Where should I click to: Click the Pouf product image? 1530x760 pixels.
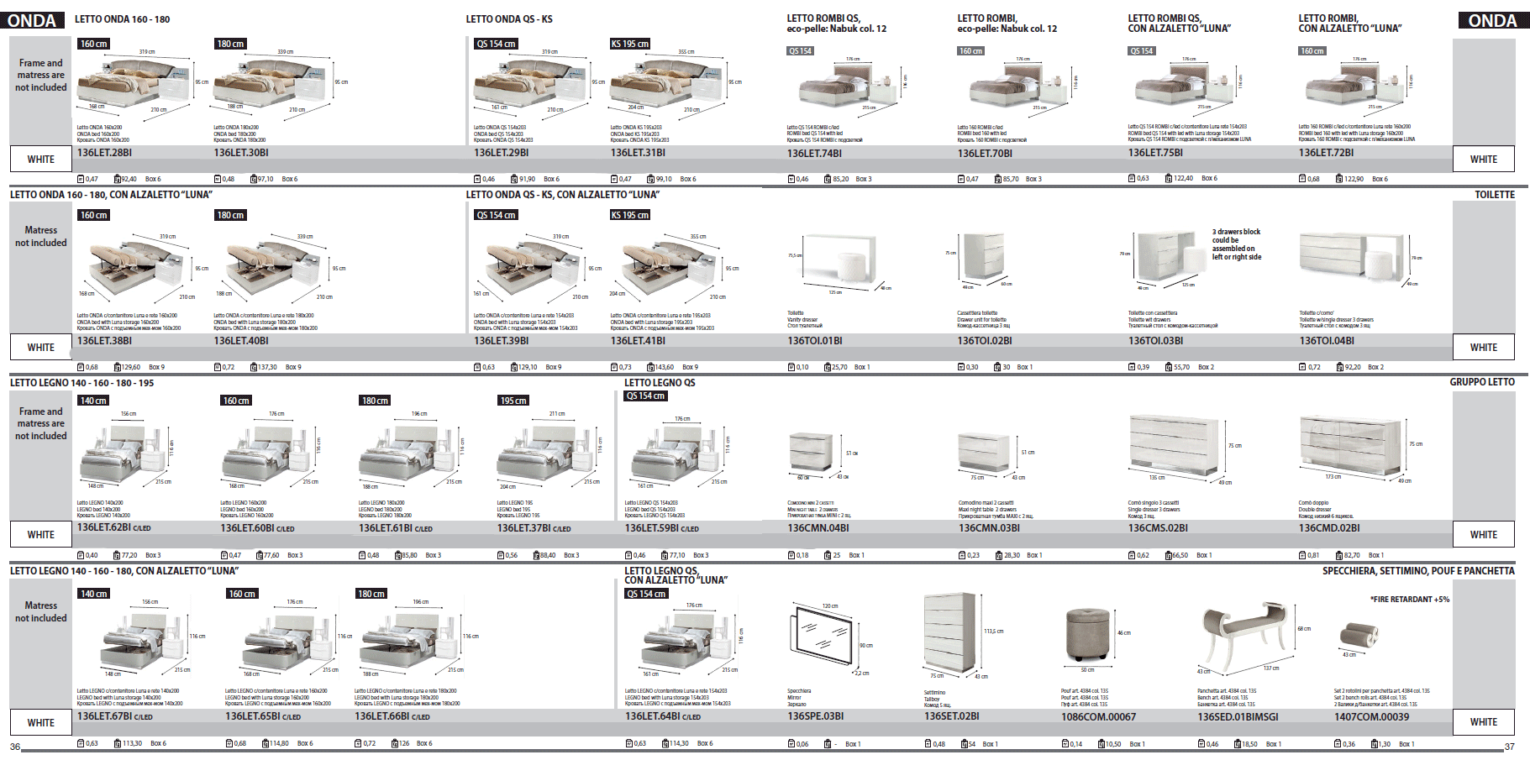(1087, 635)
